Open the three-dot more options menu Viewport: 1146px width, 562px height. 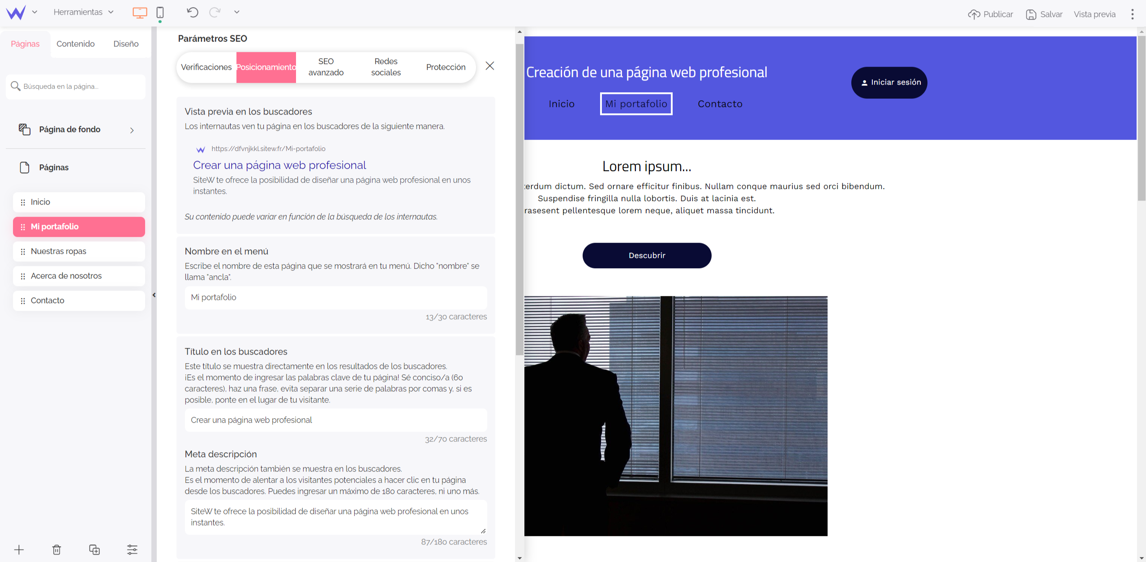coord(1132,14)
